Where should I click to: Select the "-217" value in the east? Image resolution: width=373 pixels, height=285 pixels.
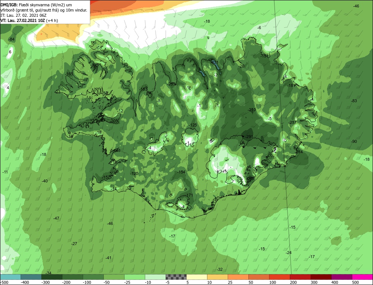pos(292,122)
